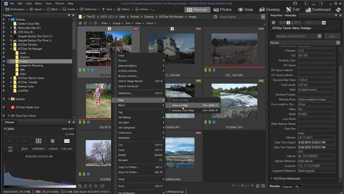Open the Metadata Presets combo box

coord(299,36)
